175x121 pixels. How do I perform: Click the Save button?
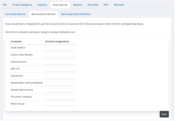[164, 114]
